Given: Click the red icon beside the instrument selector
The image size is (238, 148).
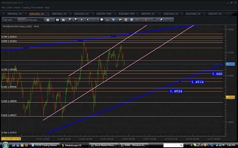Looking at the screenshot, I should point(21,20).
